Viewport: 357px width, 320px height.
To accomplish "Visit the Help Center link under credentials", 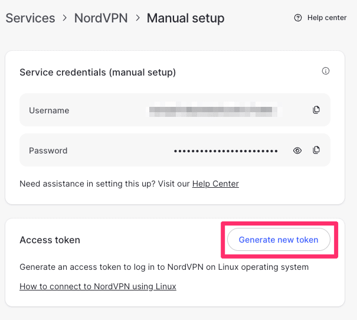I will [x=215, y=184].
